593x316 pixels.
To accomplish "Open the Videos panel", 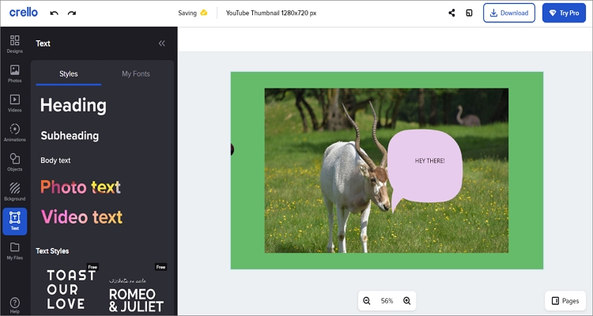I will 15,103.
